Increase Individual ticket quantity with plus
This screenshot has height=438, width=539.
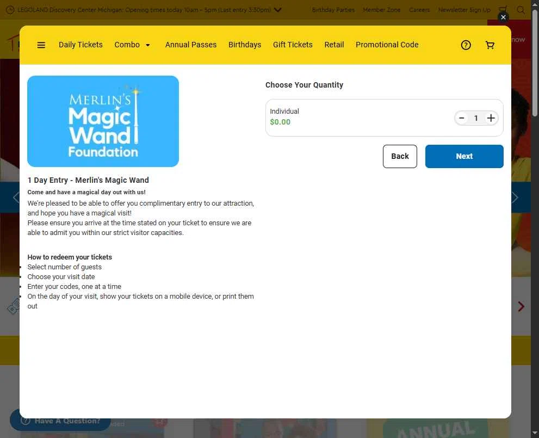[x=491, y=118]
